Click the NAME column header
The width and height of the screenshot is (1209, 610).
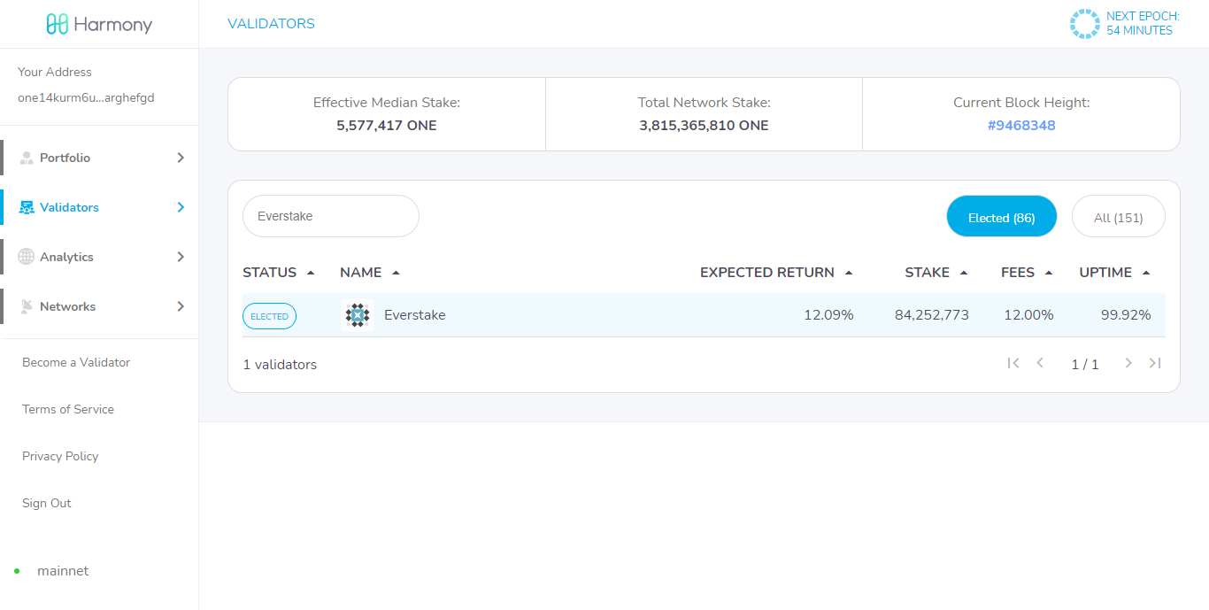[361, 273]
